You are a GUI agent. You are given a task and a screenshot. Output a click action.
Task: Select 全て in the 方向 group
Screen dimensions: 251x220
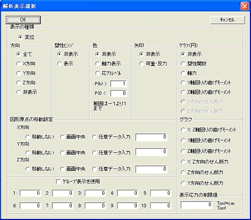click(x=24, y=54)
